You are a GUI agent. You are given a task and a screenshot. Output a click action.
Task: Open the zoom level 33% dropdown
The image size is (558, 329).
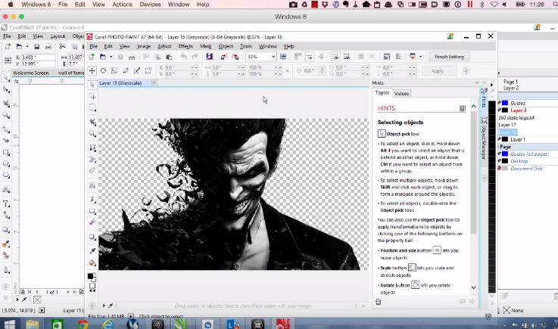tap(273, 57)
